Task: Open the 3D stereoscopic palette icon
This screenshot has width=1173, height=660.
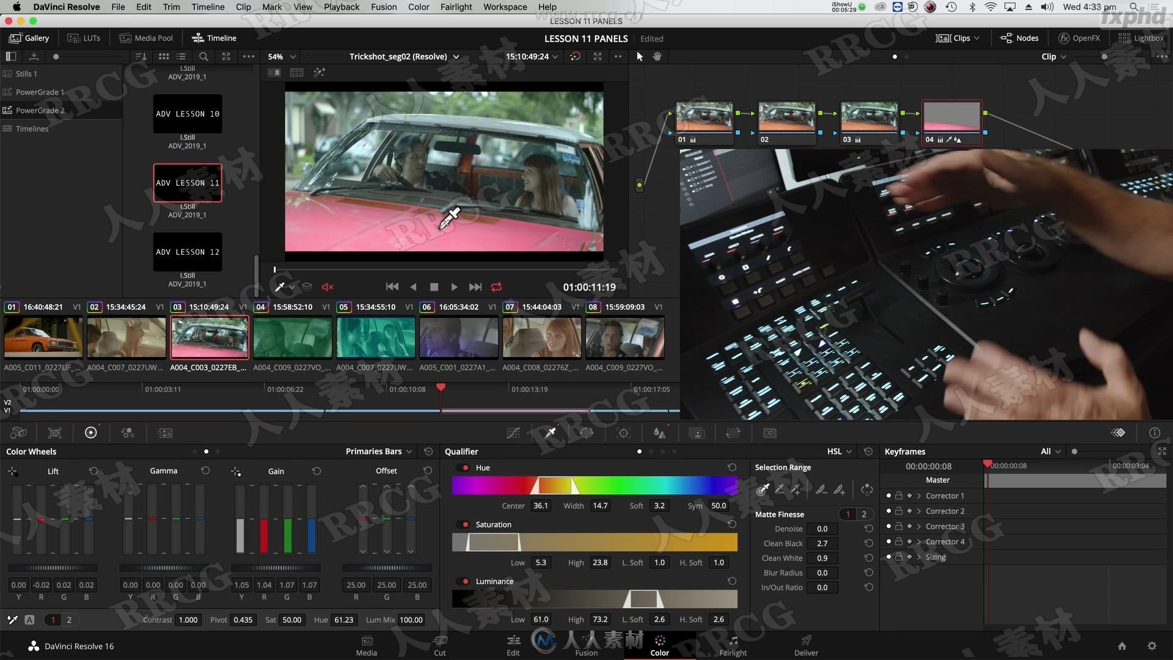Action: (770, 433)
